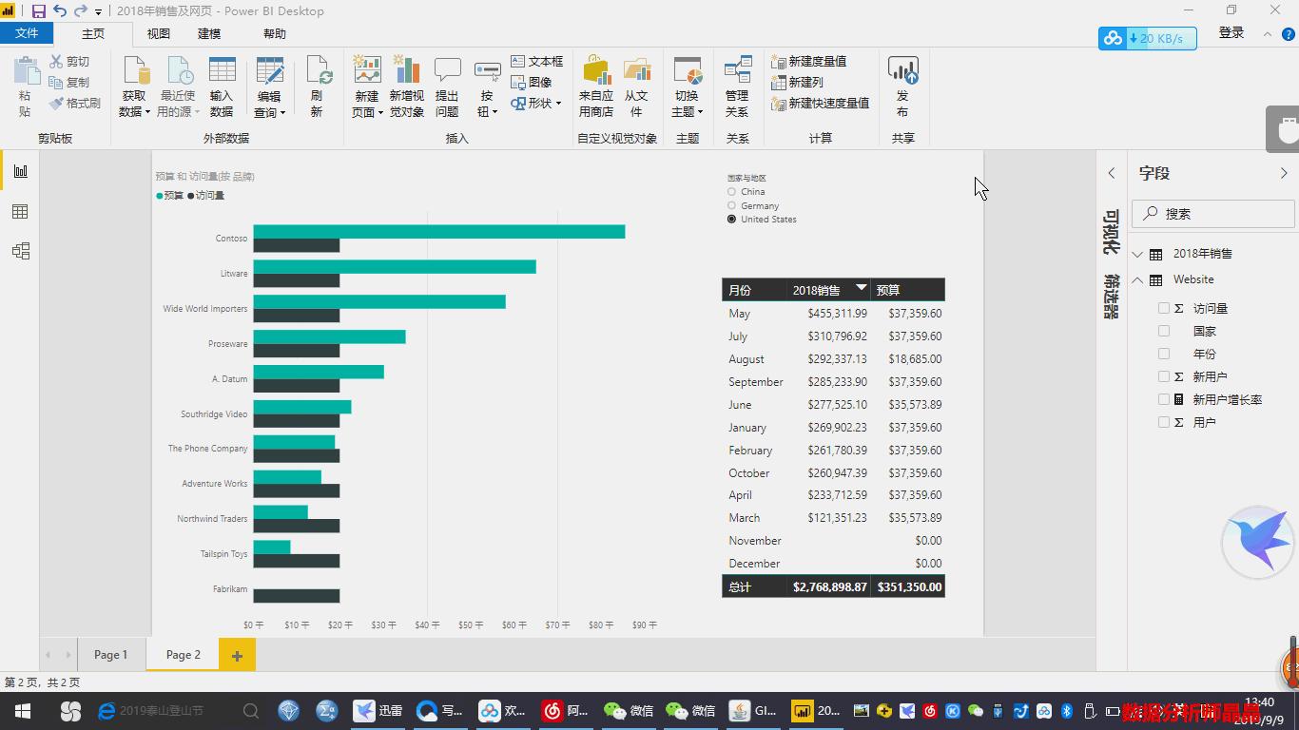Image resolution: width=1299 pixels, height=730 pixels.
Task: Check the 新用户增长率 field checkbox
Action: (x=1164, y=399)
